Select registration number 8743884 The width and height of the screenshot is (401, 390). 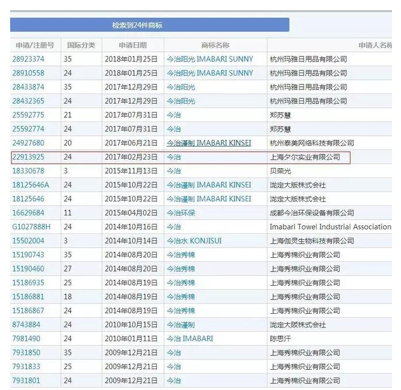click(x=26, y=325)
